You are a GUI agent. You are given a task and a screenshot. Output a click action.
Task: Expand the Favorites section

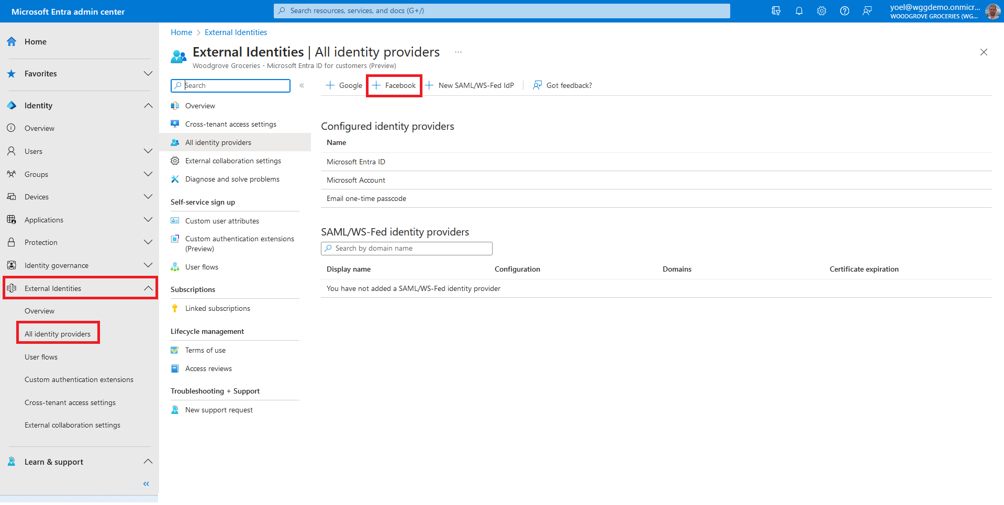[x=148, y=74]
